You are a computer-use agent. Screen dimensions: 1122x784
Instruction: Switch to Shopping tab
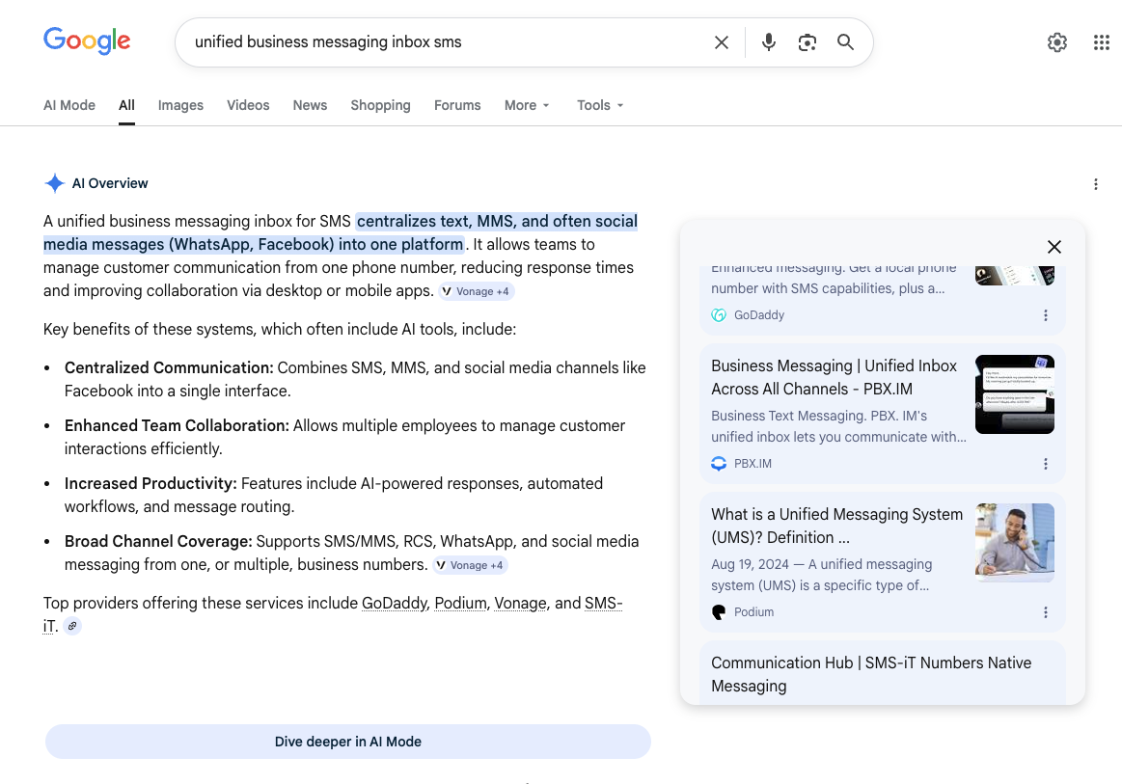coord(381,105)
